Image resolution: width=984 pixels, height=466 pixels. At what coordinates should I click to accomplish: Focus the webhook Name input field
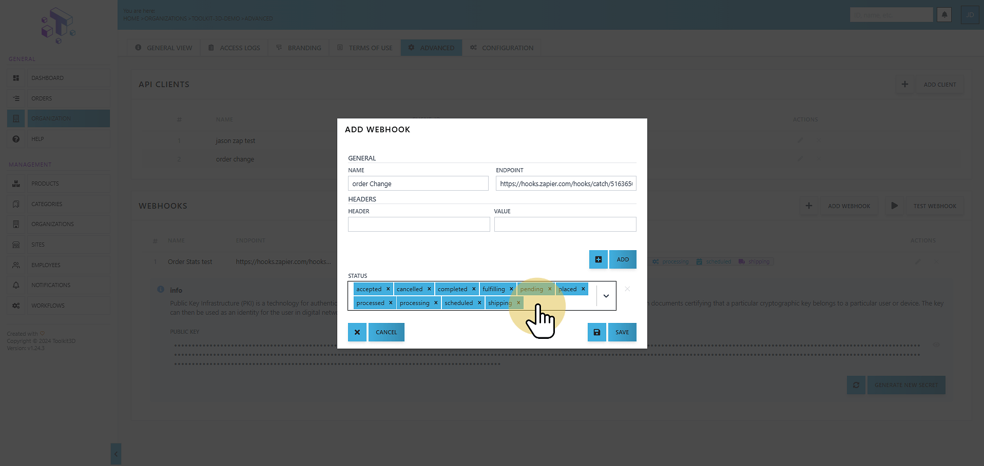(x=418, y=184)
